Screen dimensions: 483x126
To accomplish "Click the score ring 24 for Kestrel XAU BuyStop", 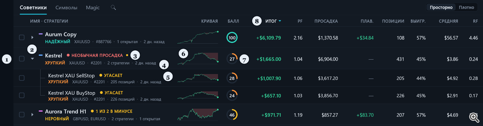I will click(x=232, y=95).
